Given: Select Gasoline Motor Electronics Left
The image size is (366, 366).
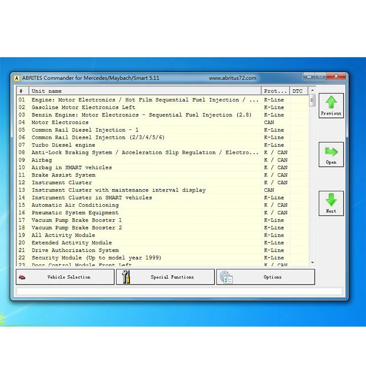Looking at the screenshot, I should [163, 107].
